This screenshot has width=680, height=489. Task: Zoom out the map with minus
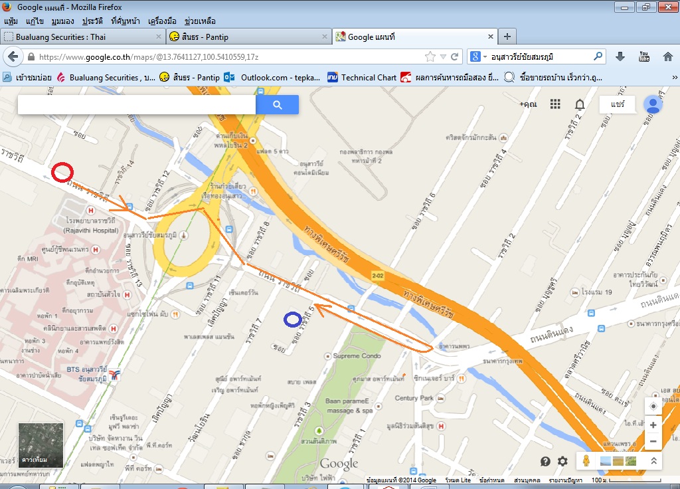tap(653, 442)
